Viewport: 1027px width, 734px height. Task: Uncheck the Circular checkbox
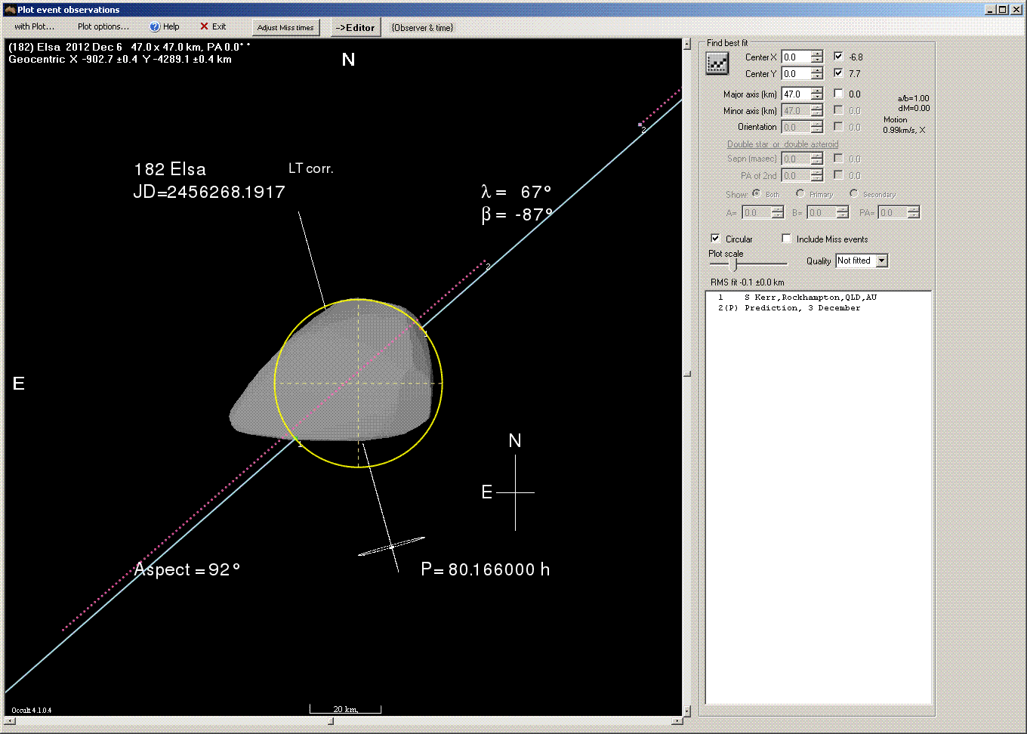point(715,239)
